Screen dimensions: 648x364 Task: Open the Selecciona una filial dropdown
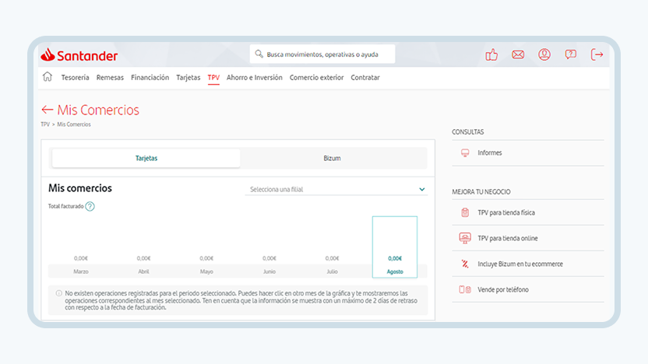[x=336, y=190]
